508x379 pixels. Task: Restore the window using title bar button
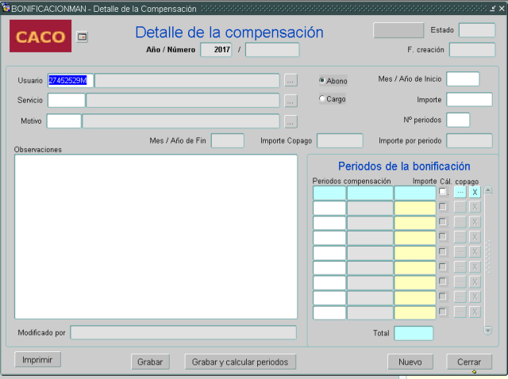pyautogui.click(x=493, y=9)
